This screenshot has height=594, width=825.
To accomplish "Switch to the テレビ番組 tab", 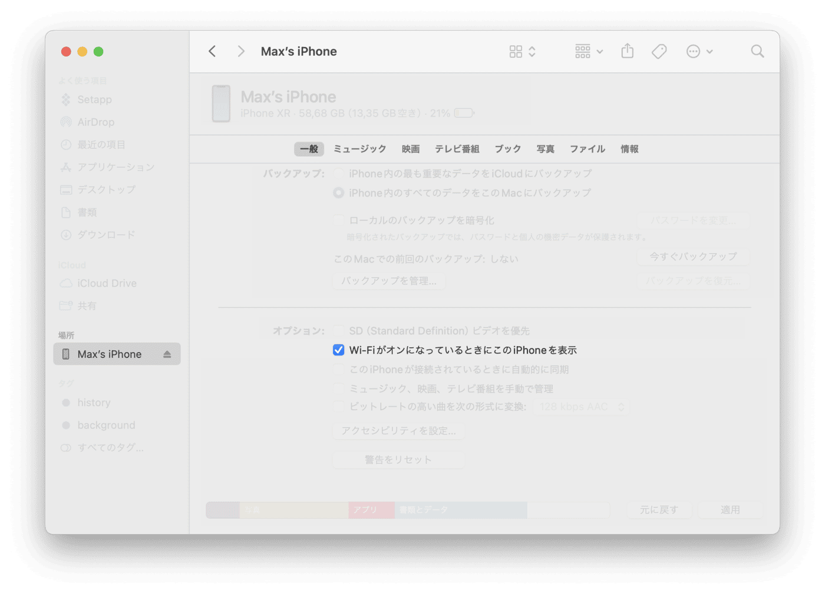I will coord(457,149).
